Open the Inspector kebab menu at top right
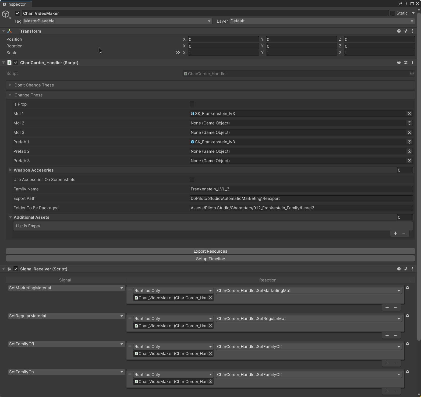 (406, 4)
